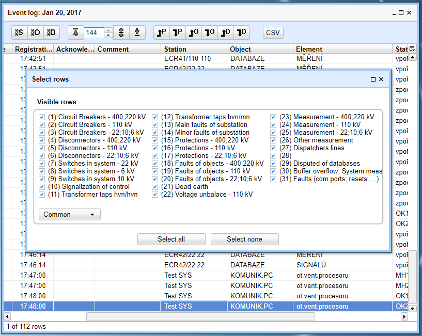This screenshot has width=422, height=336.
Task: Click Select none button
Action: click(x=244, y=239)
